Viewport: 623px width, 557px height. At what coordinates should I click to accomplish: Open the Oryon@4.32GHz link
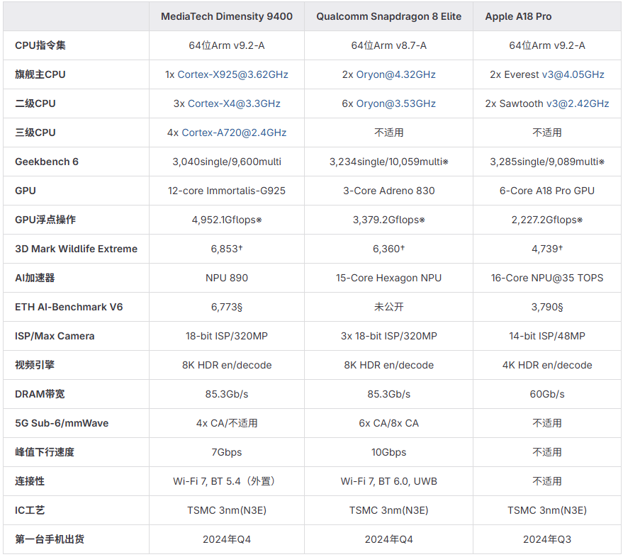(395, 74)
